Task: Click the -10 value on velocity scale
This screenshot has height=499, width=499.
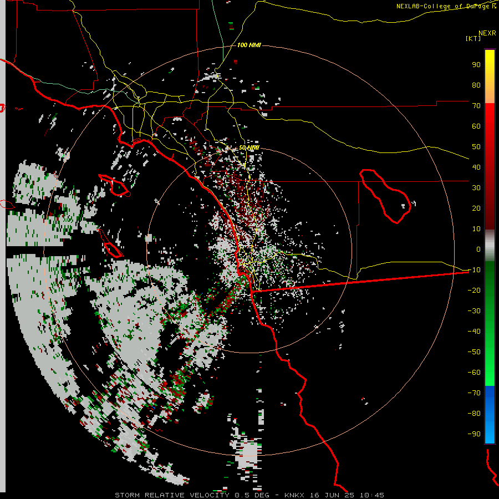Action: [x=474, y=270]
